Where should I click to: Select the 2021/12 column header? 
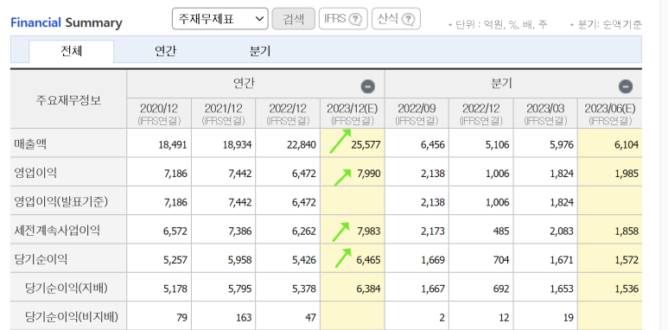(x=224, y=113)
